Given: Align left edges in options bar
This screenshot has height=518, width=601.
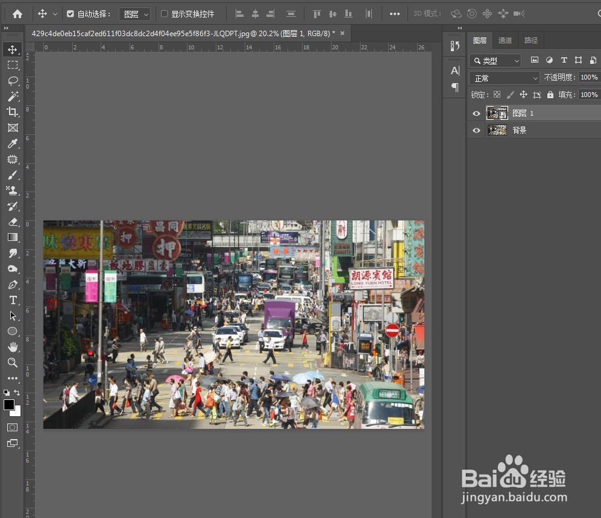Looking at the screenshot, I should [x=239, y=14].
